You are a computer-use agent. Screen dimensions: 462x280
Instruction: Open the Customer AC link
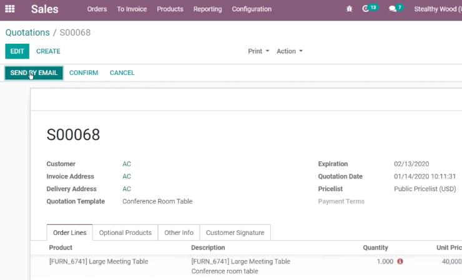(x=127, y=164)
